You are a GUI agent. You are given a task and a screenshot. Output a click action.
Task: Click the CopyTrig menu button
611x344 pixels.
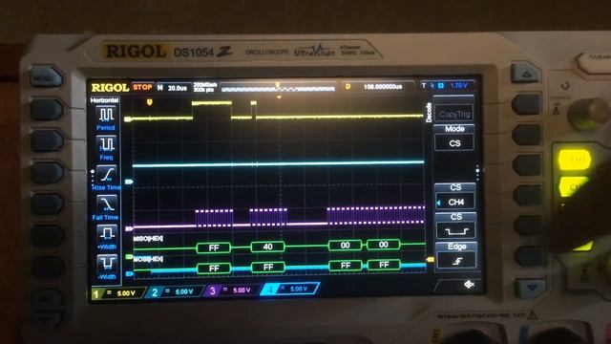454,114
